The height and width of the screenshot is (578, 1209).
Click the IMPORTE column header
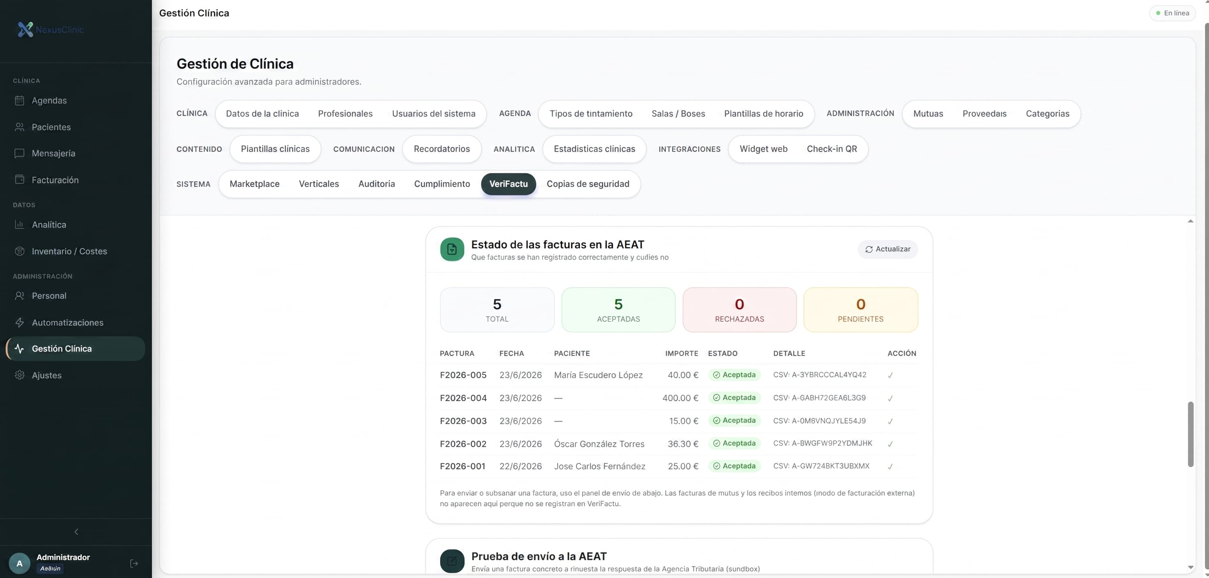click(x=681, y=353)
